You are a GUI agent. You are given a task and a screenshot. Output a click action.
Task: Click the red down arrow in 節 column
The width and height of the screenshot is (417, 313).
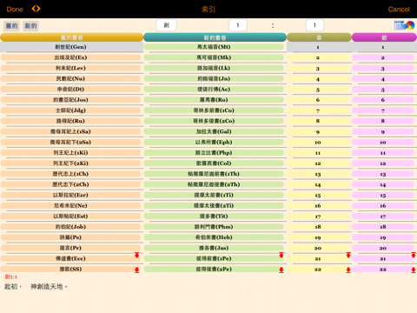click(414, 270)
